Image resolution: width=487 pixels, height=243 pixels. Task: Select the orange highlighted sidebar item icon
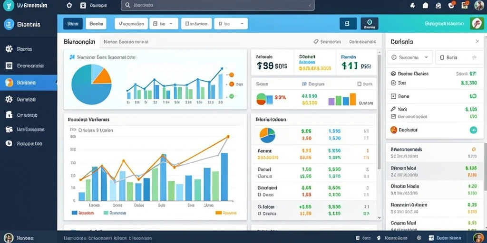pyautogui.click(x=9, y=83)
